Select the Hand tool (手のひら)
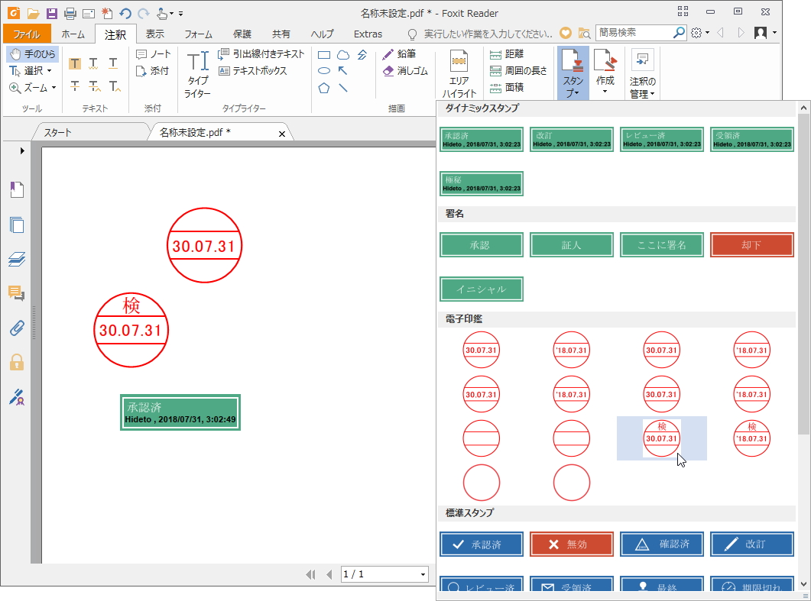The height and width of the screenshot is (601, 811). coord(33,53)
